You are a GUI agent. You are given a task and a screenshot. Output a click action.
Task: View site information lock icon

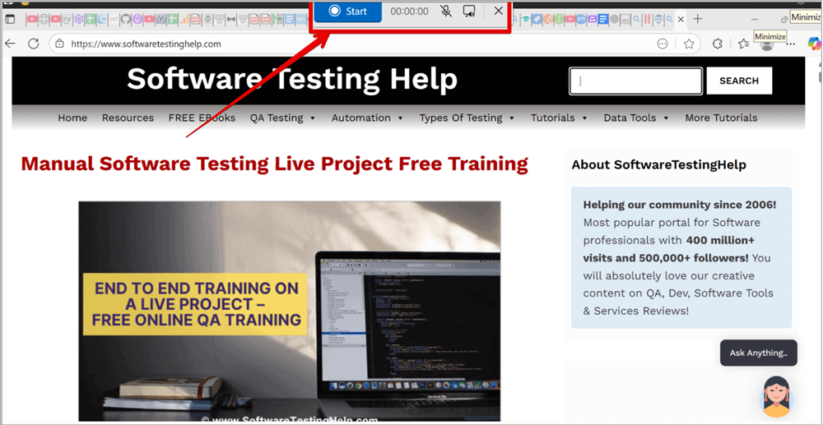(59, 44)
